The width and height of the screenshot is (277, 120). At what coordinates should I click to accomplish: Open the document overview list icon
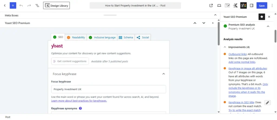pyautogui.click(x=37, y=5)
